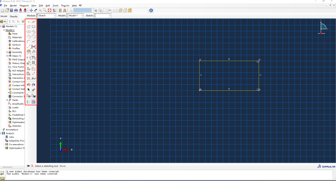The height and width of the screenshot is (181, 336).
Task: Open Sketcher Options grid icon
Action: tap(34, 102)
